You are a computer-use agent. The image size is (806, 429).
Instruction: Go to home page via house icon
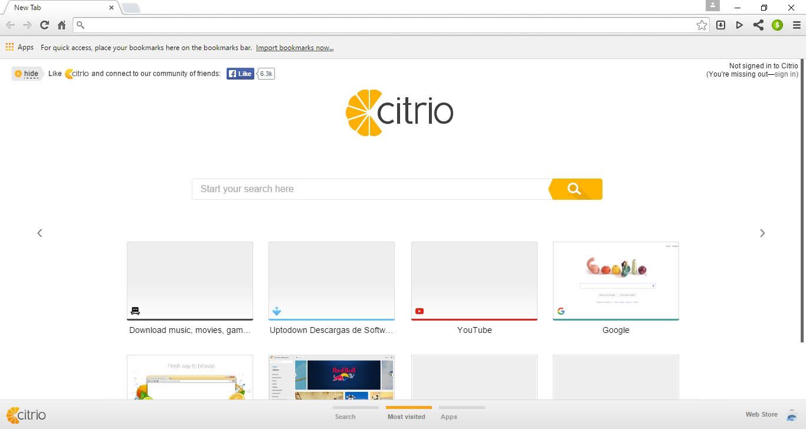point(61,25)
